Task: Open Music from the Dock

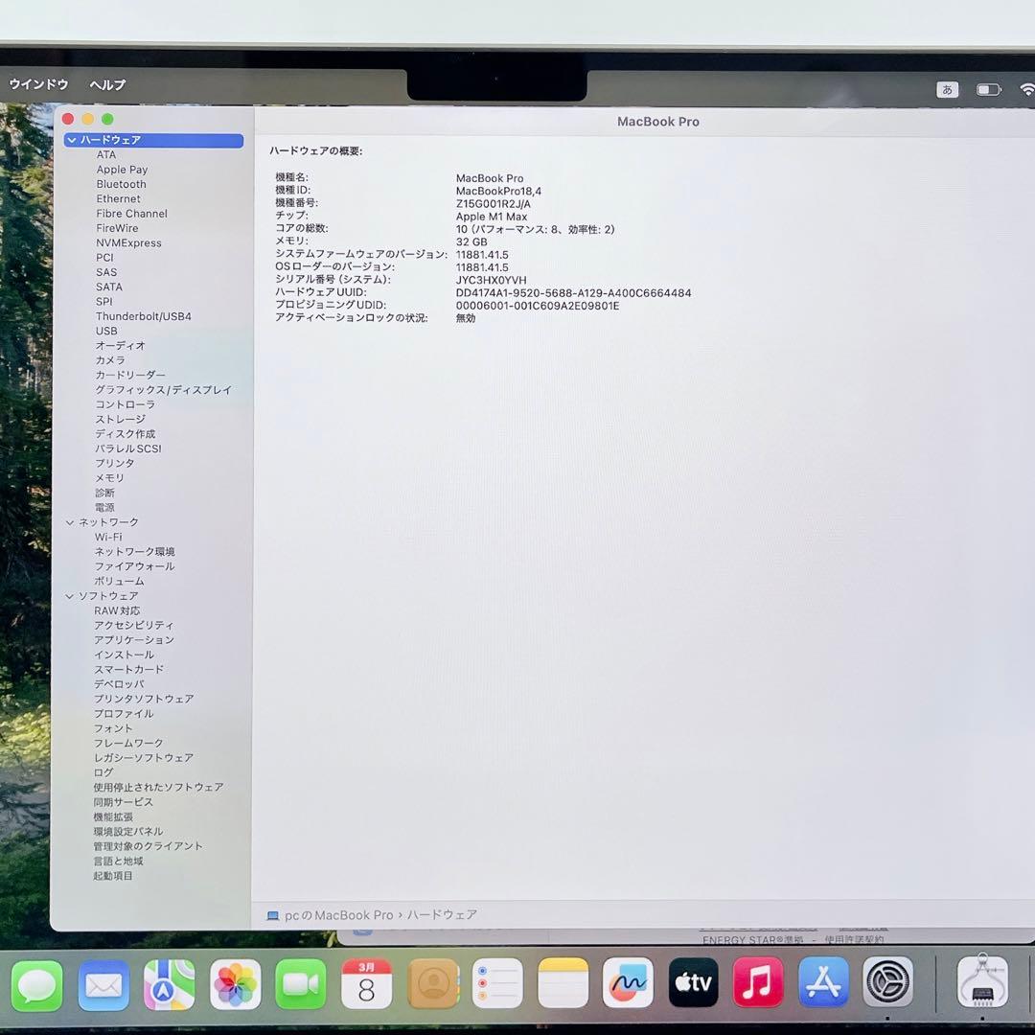Action: click(x=757, y=984)
